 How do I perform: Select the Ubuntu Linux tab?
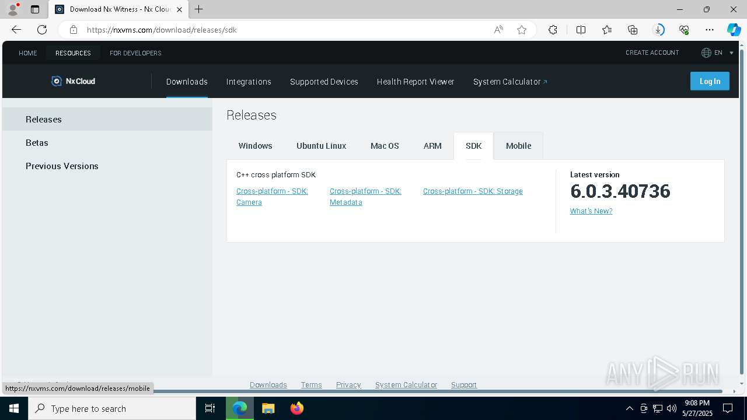322,146
